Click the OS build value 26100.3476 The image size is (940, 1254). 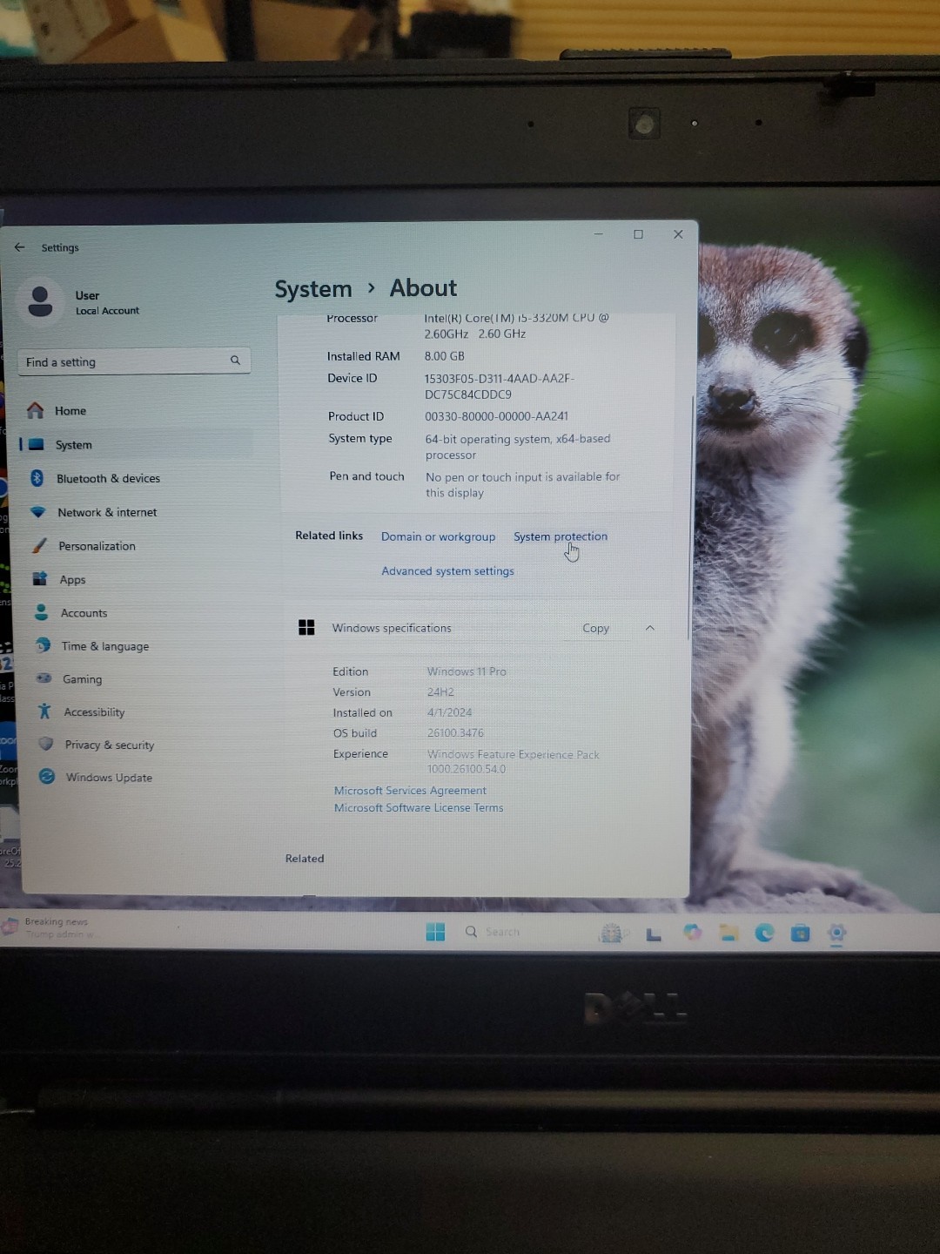tap(455, 733)
